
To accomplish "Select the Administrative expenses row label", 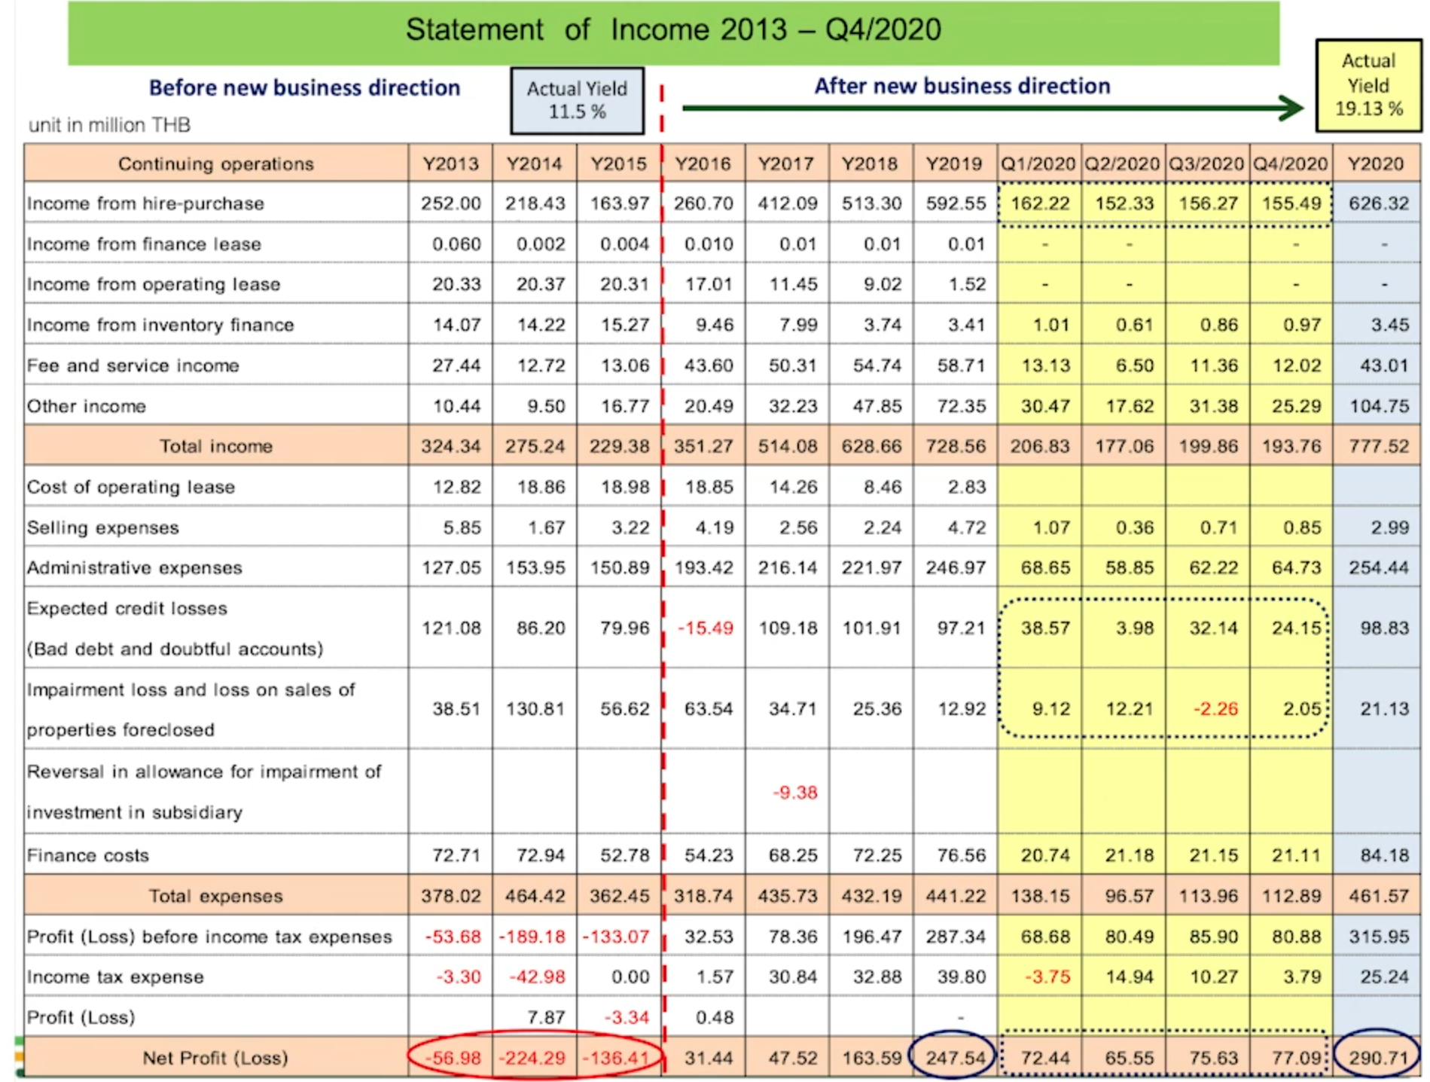I will pyautogui.click(x=135, y=567).
